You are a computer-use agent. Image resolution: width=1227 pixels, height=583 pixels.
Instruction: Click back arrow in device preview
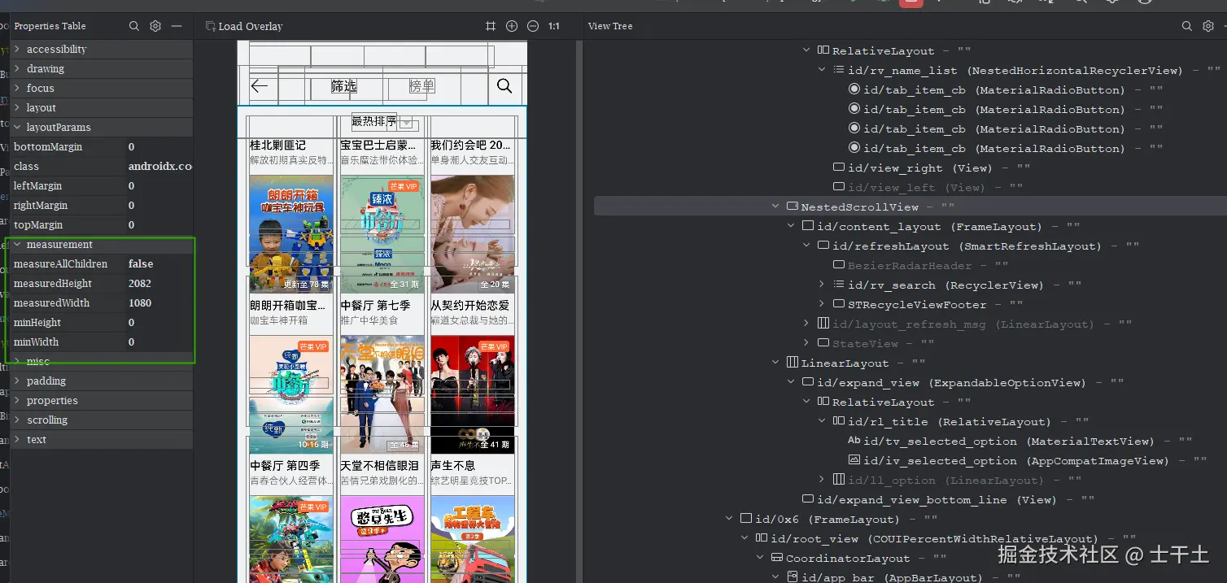pos(260,86)
